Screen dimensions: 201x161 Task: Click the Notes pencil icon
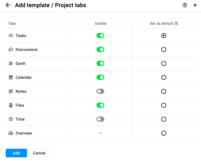click(x=11, y=91)
